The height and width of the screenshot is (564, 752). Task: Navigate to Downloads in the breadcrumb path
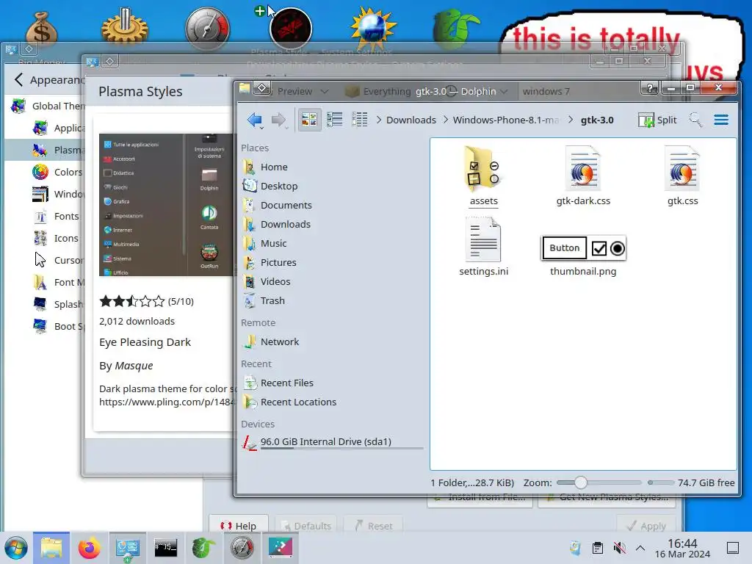pyautogui.click(x=411, y=120)
